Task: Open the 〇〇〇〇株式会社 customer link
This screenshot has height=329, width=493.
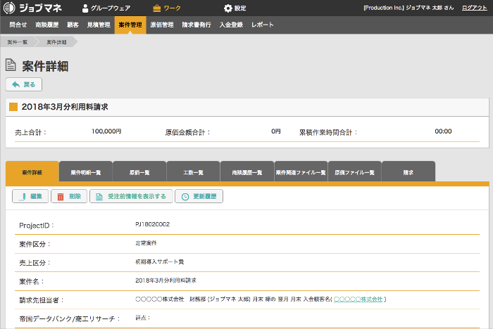Action: [358, 299]
